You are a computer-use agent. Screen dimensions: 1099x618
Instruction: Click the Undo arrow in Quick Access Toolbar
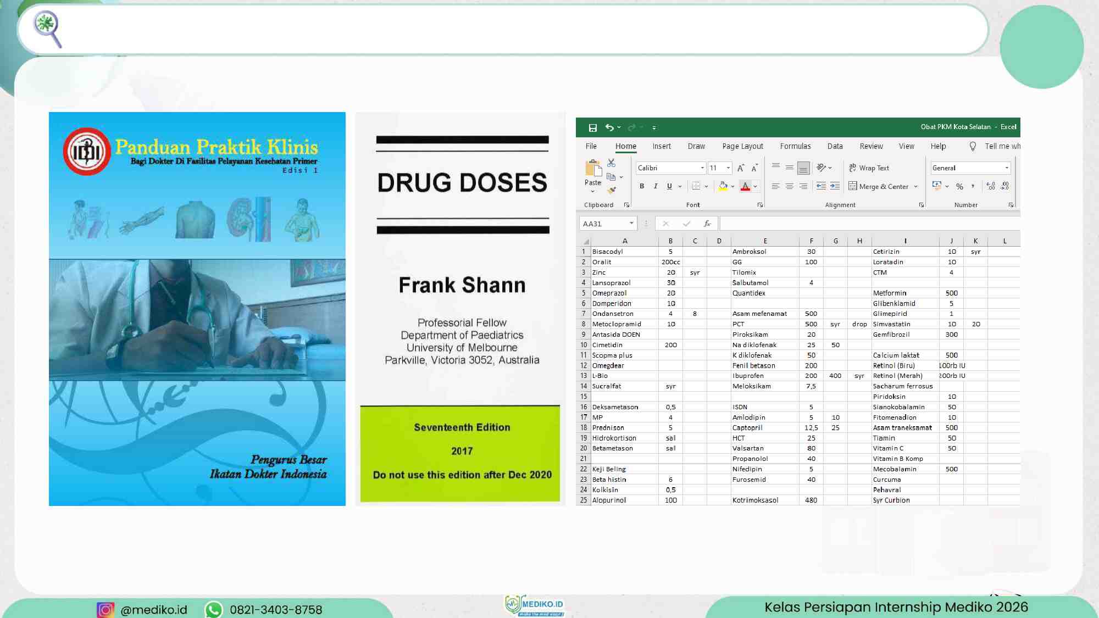point(609,127)
